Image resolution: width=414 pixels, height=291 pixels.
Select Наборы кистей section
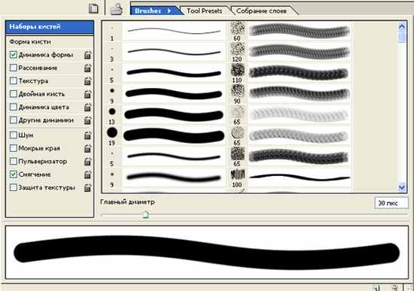pyautogui.click(x=50, y=26)
